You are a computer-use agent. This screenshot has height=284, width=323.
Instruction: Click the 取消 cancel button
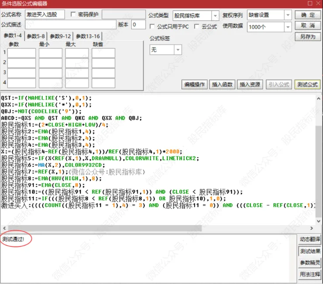(308, 25)
